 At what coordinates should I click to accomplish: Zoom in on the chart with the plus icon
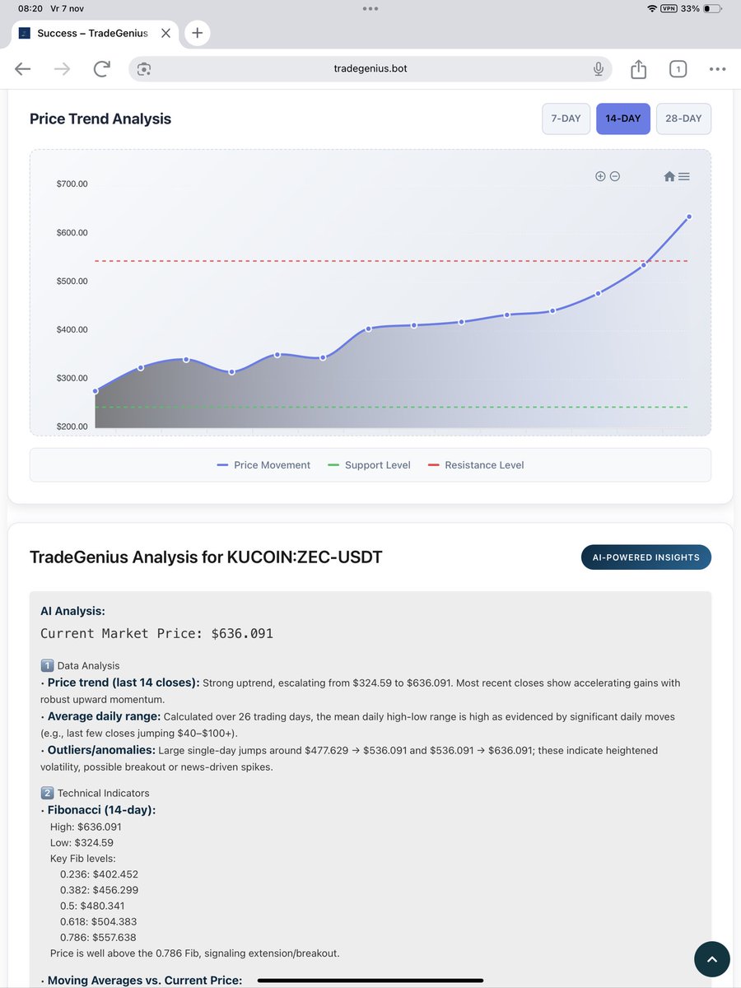click(x=600, y=176)
